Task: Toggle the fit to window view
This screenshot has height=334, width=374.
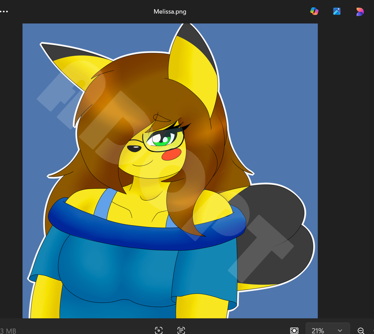Action: pyautogui.click(x=294, y=330)
